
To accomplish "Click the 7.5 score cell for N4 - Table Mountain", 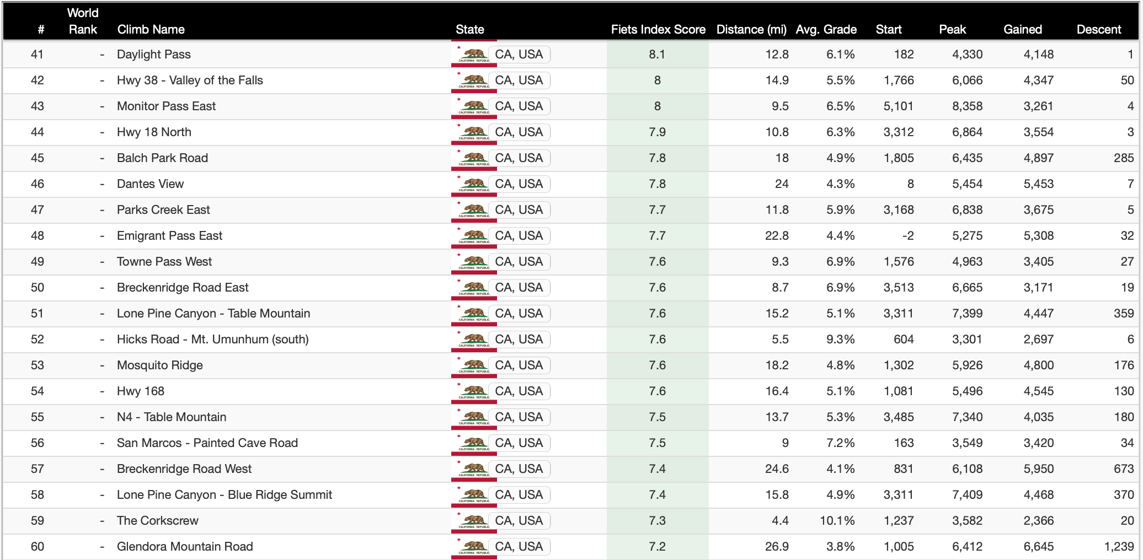I will pyautogui.click(x=657, y=417).
